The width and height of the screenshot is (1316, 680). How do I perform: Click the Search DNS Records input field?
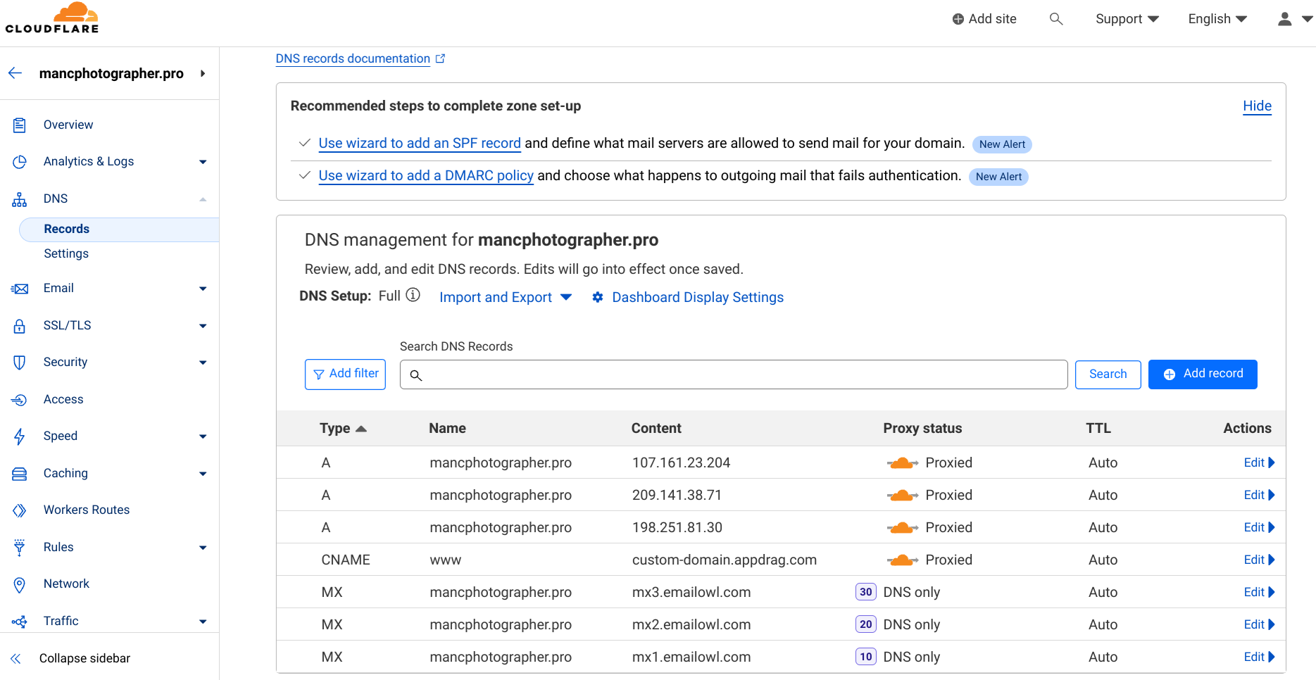coord(734,374)
